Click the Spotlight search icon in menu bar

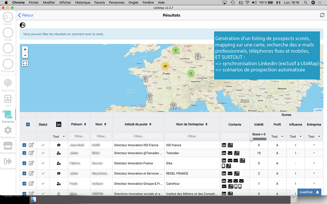pyautogui.click(x=306, y=3)
